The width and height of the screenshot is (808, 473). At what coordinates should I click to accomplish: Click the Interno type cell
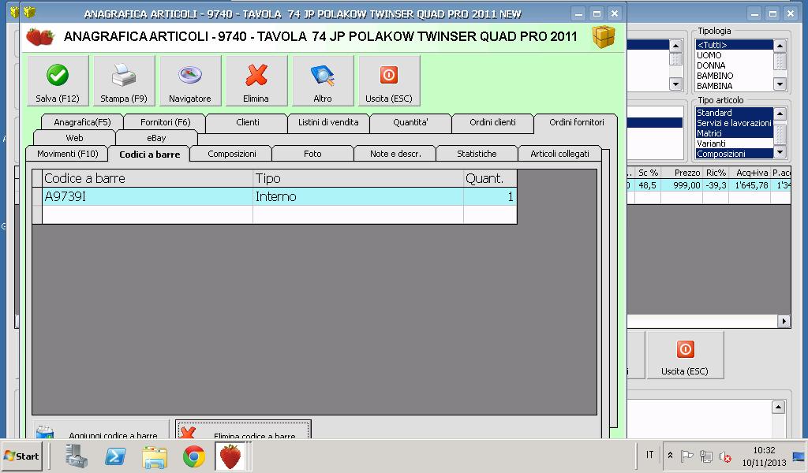coord(358,196)
